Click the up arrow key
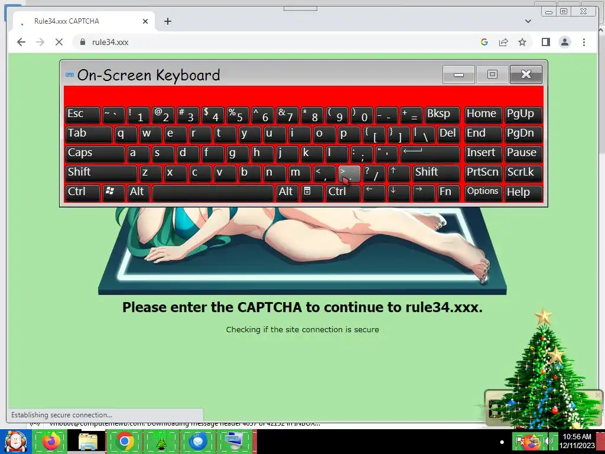 [399, 173]
